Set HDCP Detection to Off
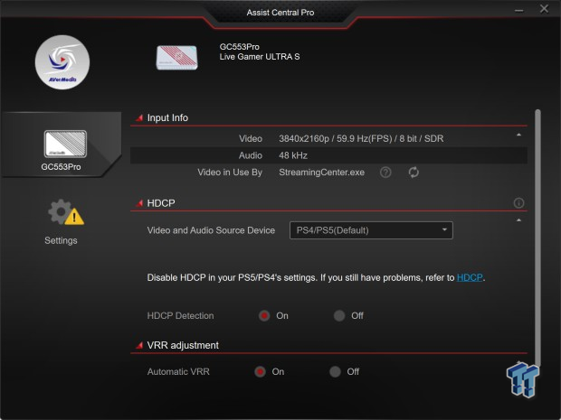 pos(339,316)
